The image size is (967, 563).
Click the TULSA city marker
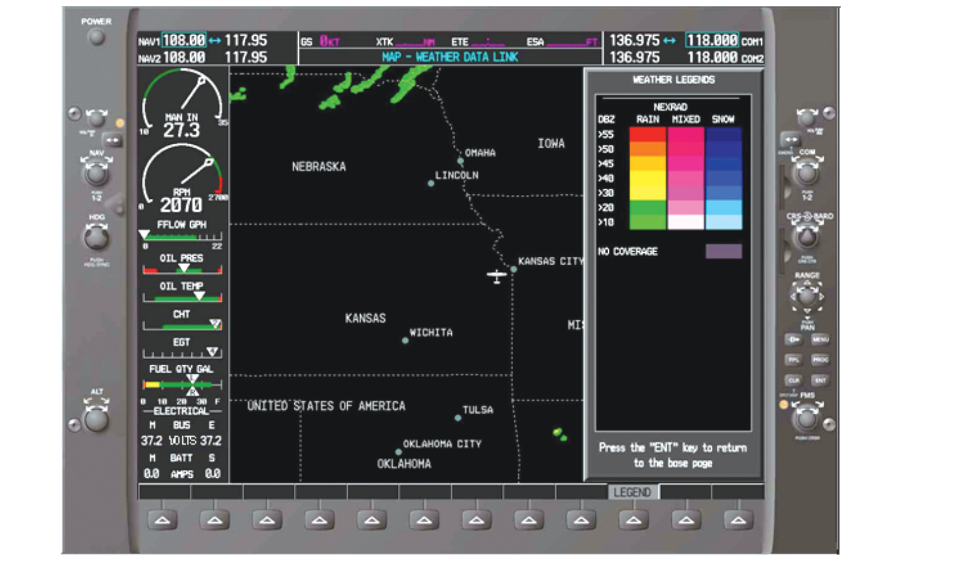(458, 418)
